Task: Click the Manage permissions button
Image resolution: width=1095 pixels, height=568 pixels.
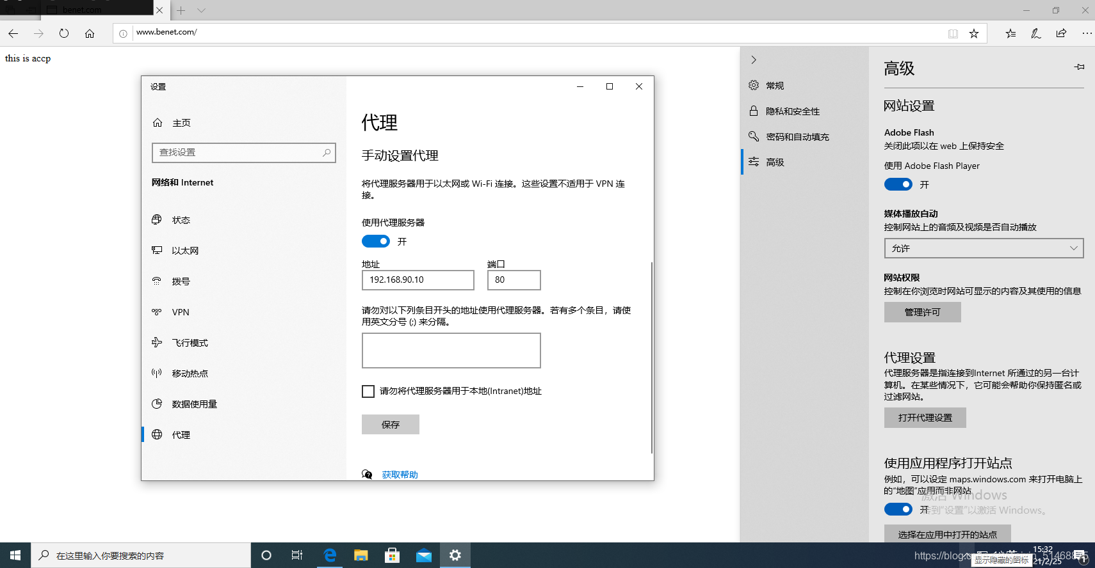Action: coord(922,312)
